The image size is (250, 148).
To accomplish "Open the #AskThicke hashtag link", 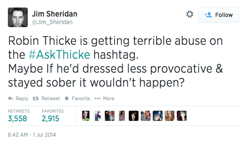I will tap(59, 55).
